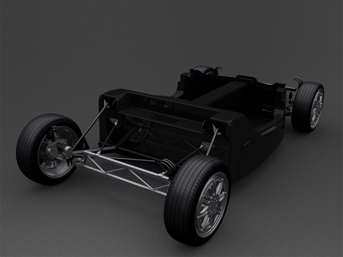Select the rectangular recess in the bulkhead shelf

pos(161,117)
